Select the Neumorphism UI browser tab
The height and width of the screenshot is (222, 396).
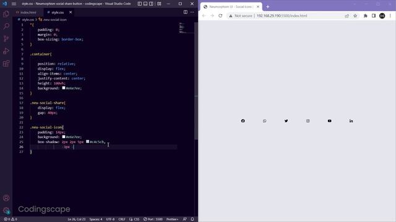[x=231, y=7]
